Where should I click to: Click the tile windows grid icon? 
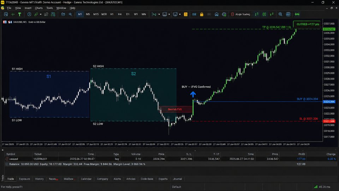pyautogui.click(x=288, y=14)
